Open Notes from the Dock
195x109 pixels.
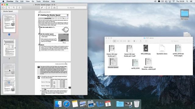tap(75, 104)
